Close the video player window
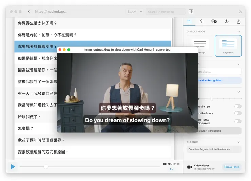This screenshot has height=181, width=251. coord(60,50)
